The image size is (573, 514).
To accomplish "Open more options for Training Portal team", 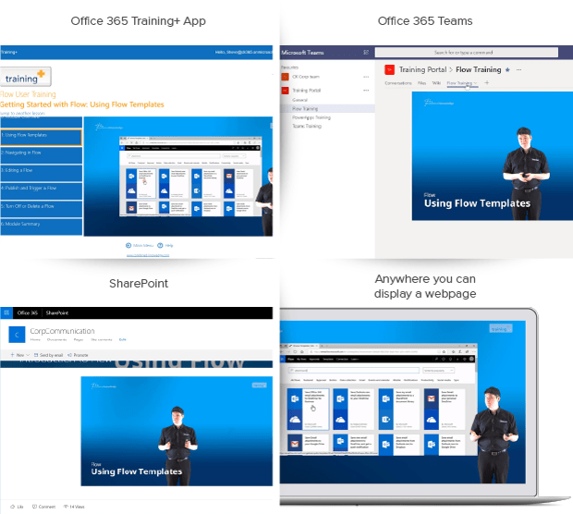I will pyautogui.click(x=366, y=91).
